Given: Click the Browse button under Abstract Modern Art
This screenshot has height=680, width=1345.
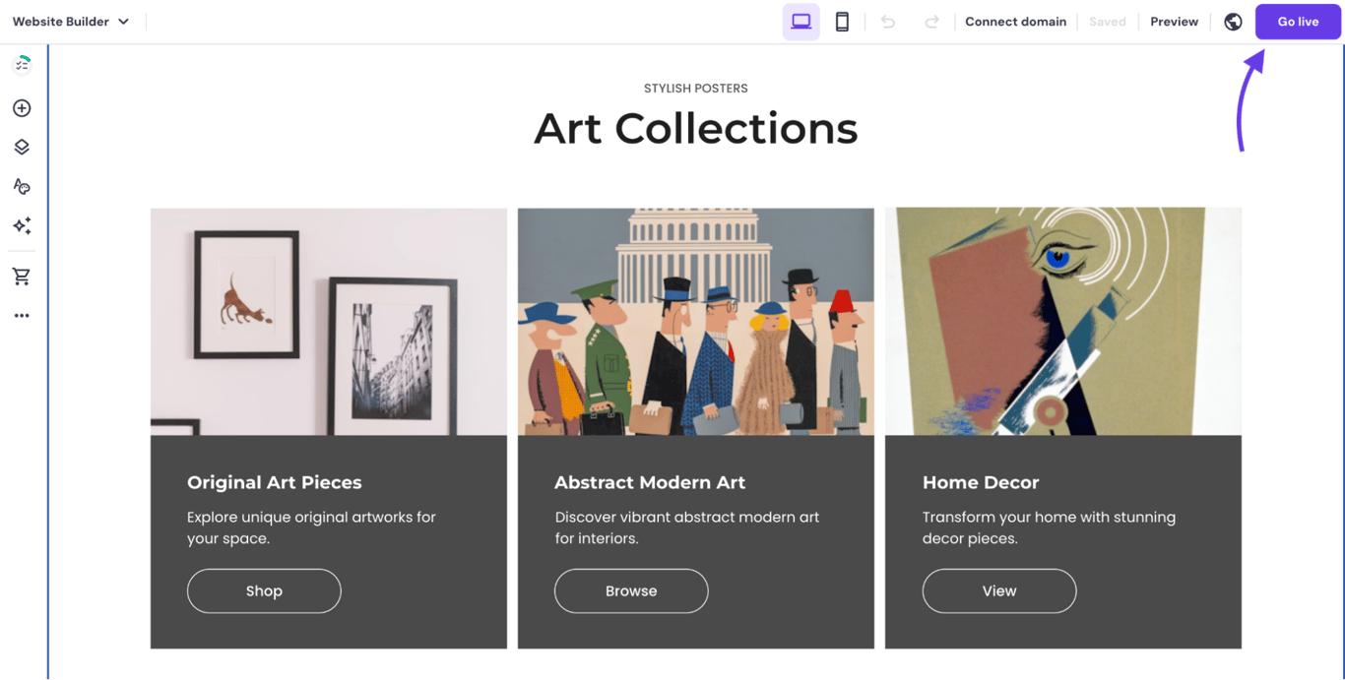Looking at the screenshot, I should tap(631, 590).
